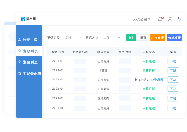The height and width of the screenshot is (132, 187).
Task: Open the 查看原因 link
Action: [157, 80]
